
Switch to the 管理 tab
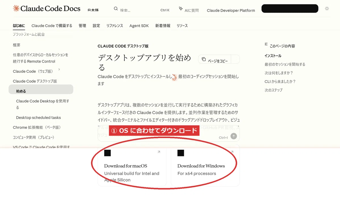pos(82,26)
